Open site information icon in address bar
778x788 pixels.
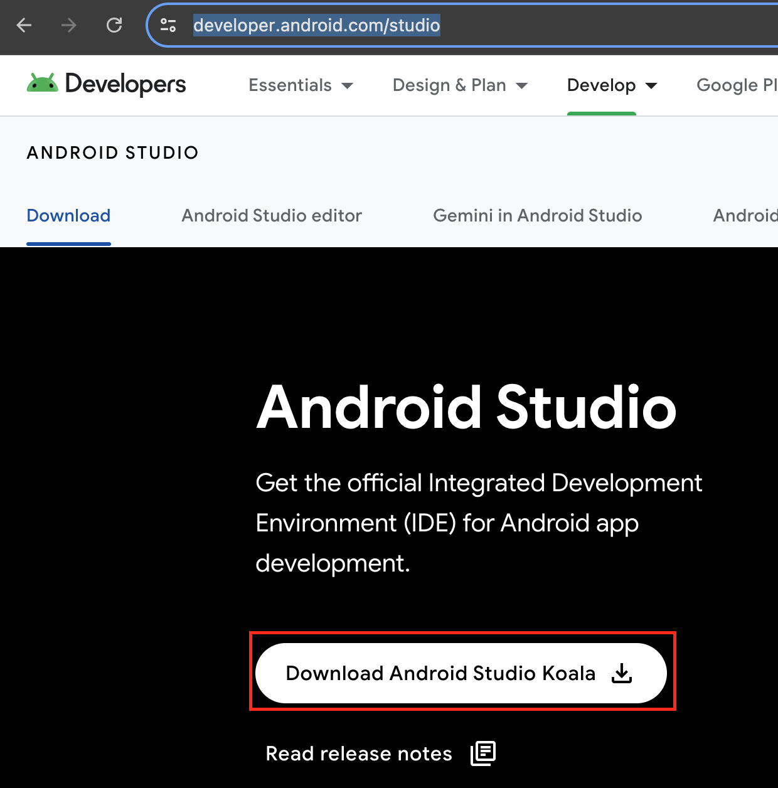pyautogui.click(x=168, y=25)
